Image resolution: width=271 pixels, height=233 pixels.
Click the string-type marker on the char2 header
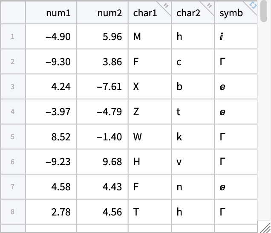(210, 6)
